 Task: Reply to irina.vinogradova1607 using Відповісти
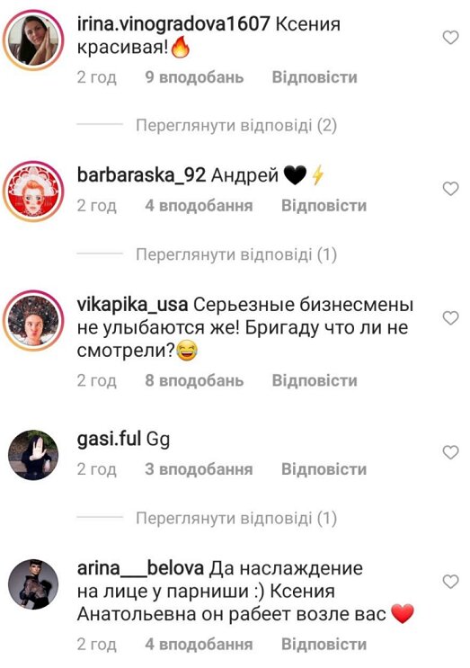pos(315,77)
